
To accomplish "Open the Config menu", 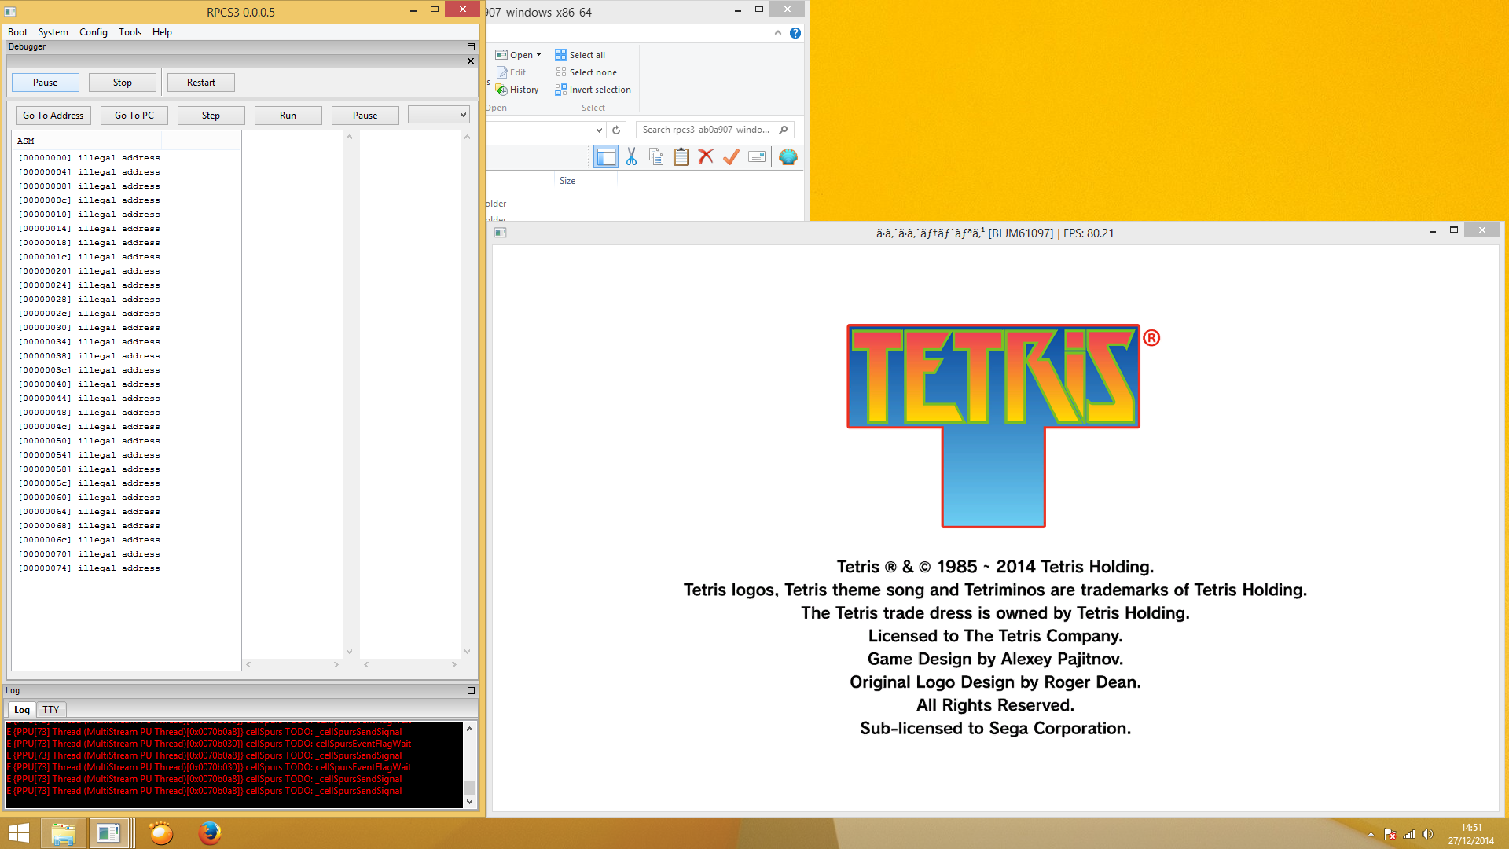I will [x=93, y=32].
